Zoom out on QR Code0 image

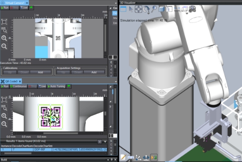click(4, 124)
